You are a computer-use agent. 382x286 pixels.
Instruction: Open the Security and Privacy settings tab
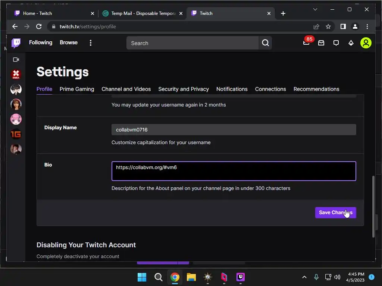[x=184, y=89]
